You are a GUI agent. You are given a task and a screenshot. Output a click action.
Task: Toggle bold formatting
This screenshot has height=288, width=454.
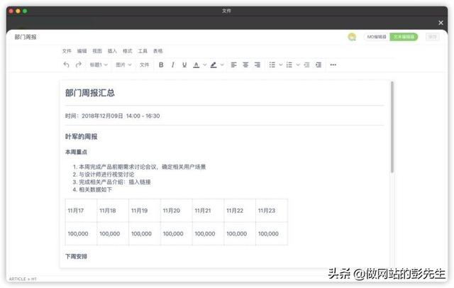click(x=161, y=65)
